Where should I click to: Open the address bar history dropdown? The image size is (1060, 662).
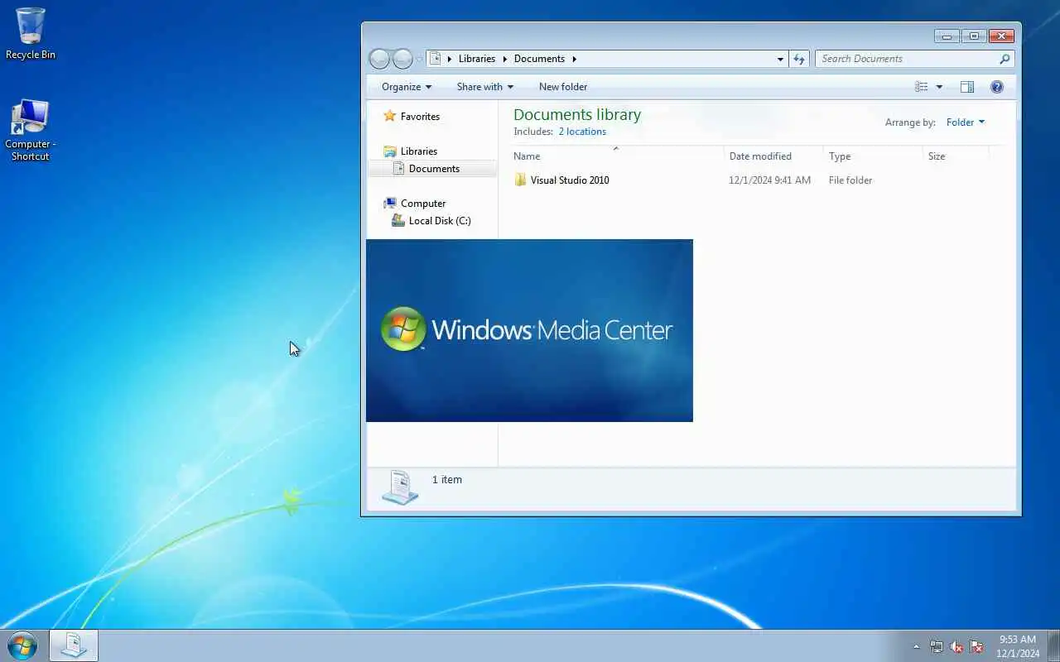pos(780,59)
